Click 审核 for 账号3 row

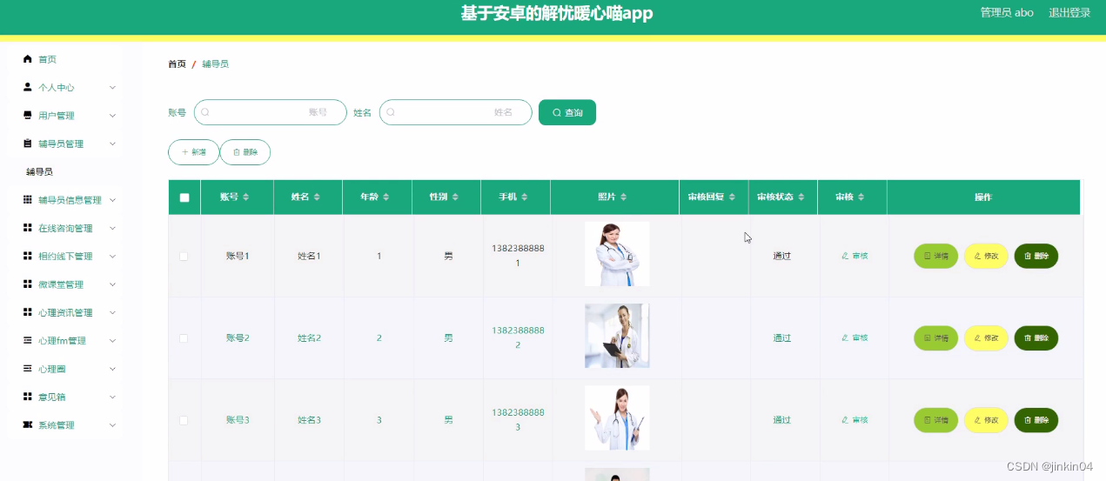coord(855,420)
